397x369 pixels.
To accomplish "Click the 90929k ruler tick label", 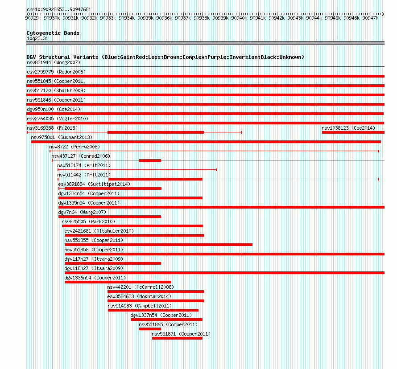I will (x=33, y=18).
